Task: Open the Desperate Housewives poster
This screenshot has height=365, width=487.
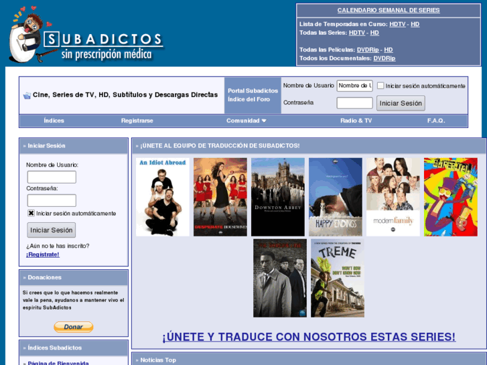Action: 220,197
